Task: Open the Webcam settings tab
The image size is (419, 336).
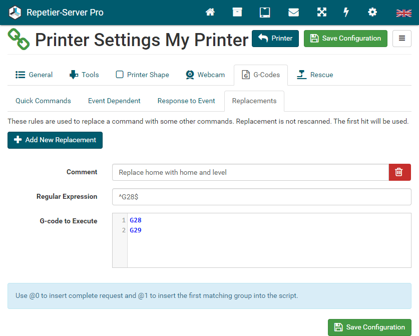Action: (205, 75)
